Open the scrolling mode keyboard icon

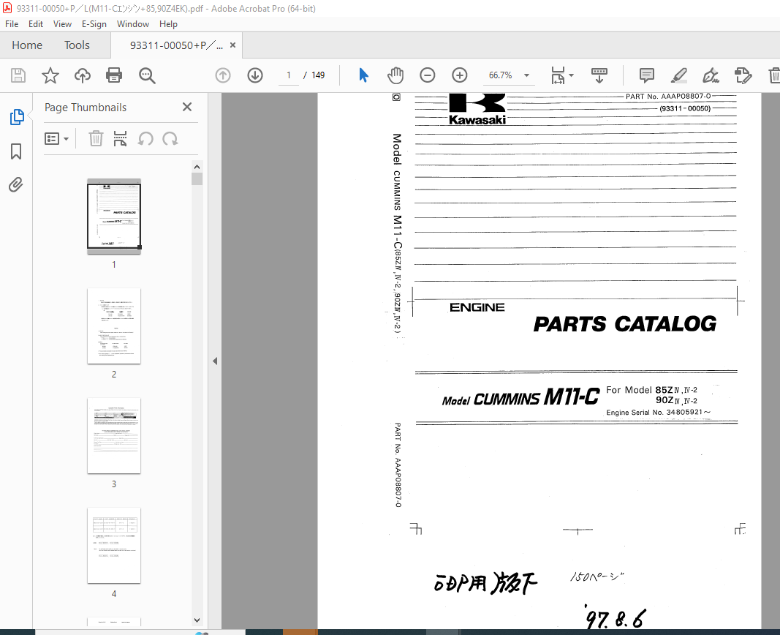(599, 75)
